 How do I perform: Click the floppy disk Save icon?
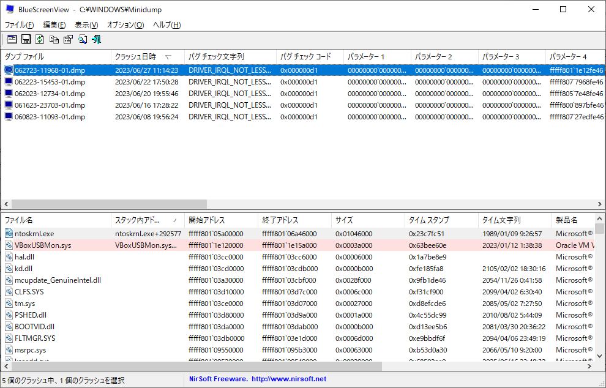click(26, 39)
